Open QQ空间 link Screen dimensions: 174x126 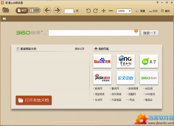point(149,89)
